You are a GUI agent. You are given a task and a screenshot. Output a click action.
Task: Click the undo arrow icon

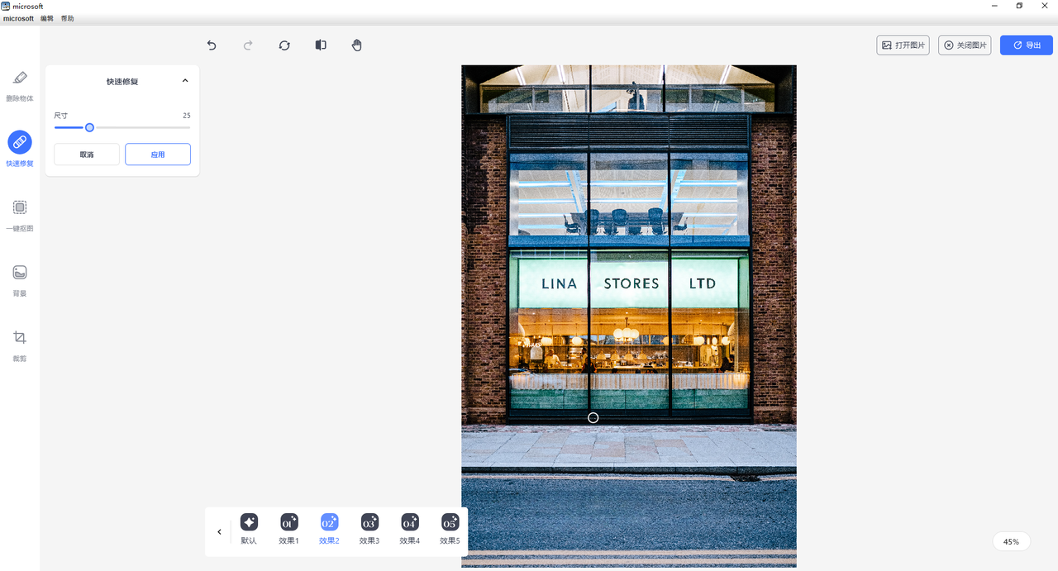[x=212, y=45]
